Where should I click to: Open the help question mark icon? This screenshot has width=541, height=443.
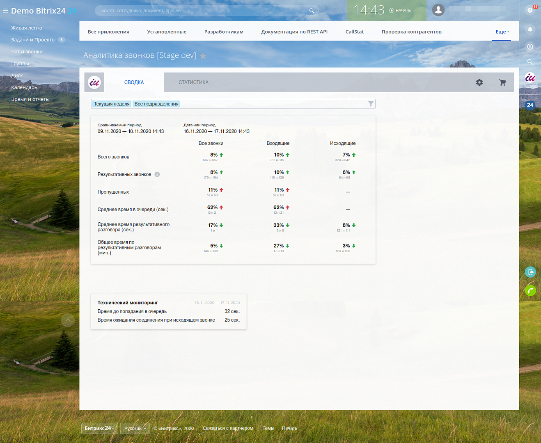[x=530, y=10]
